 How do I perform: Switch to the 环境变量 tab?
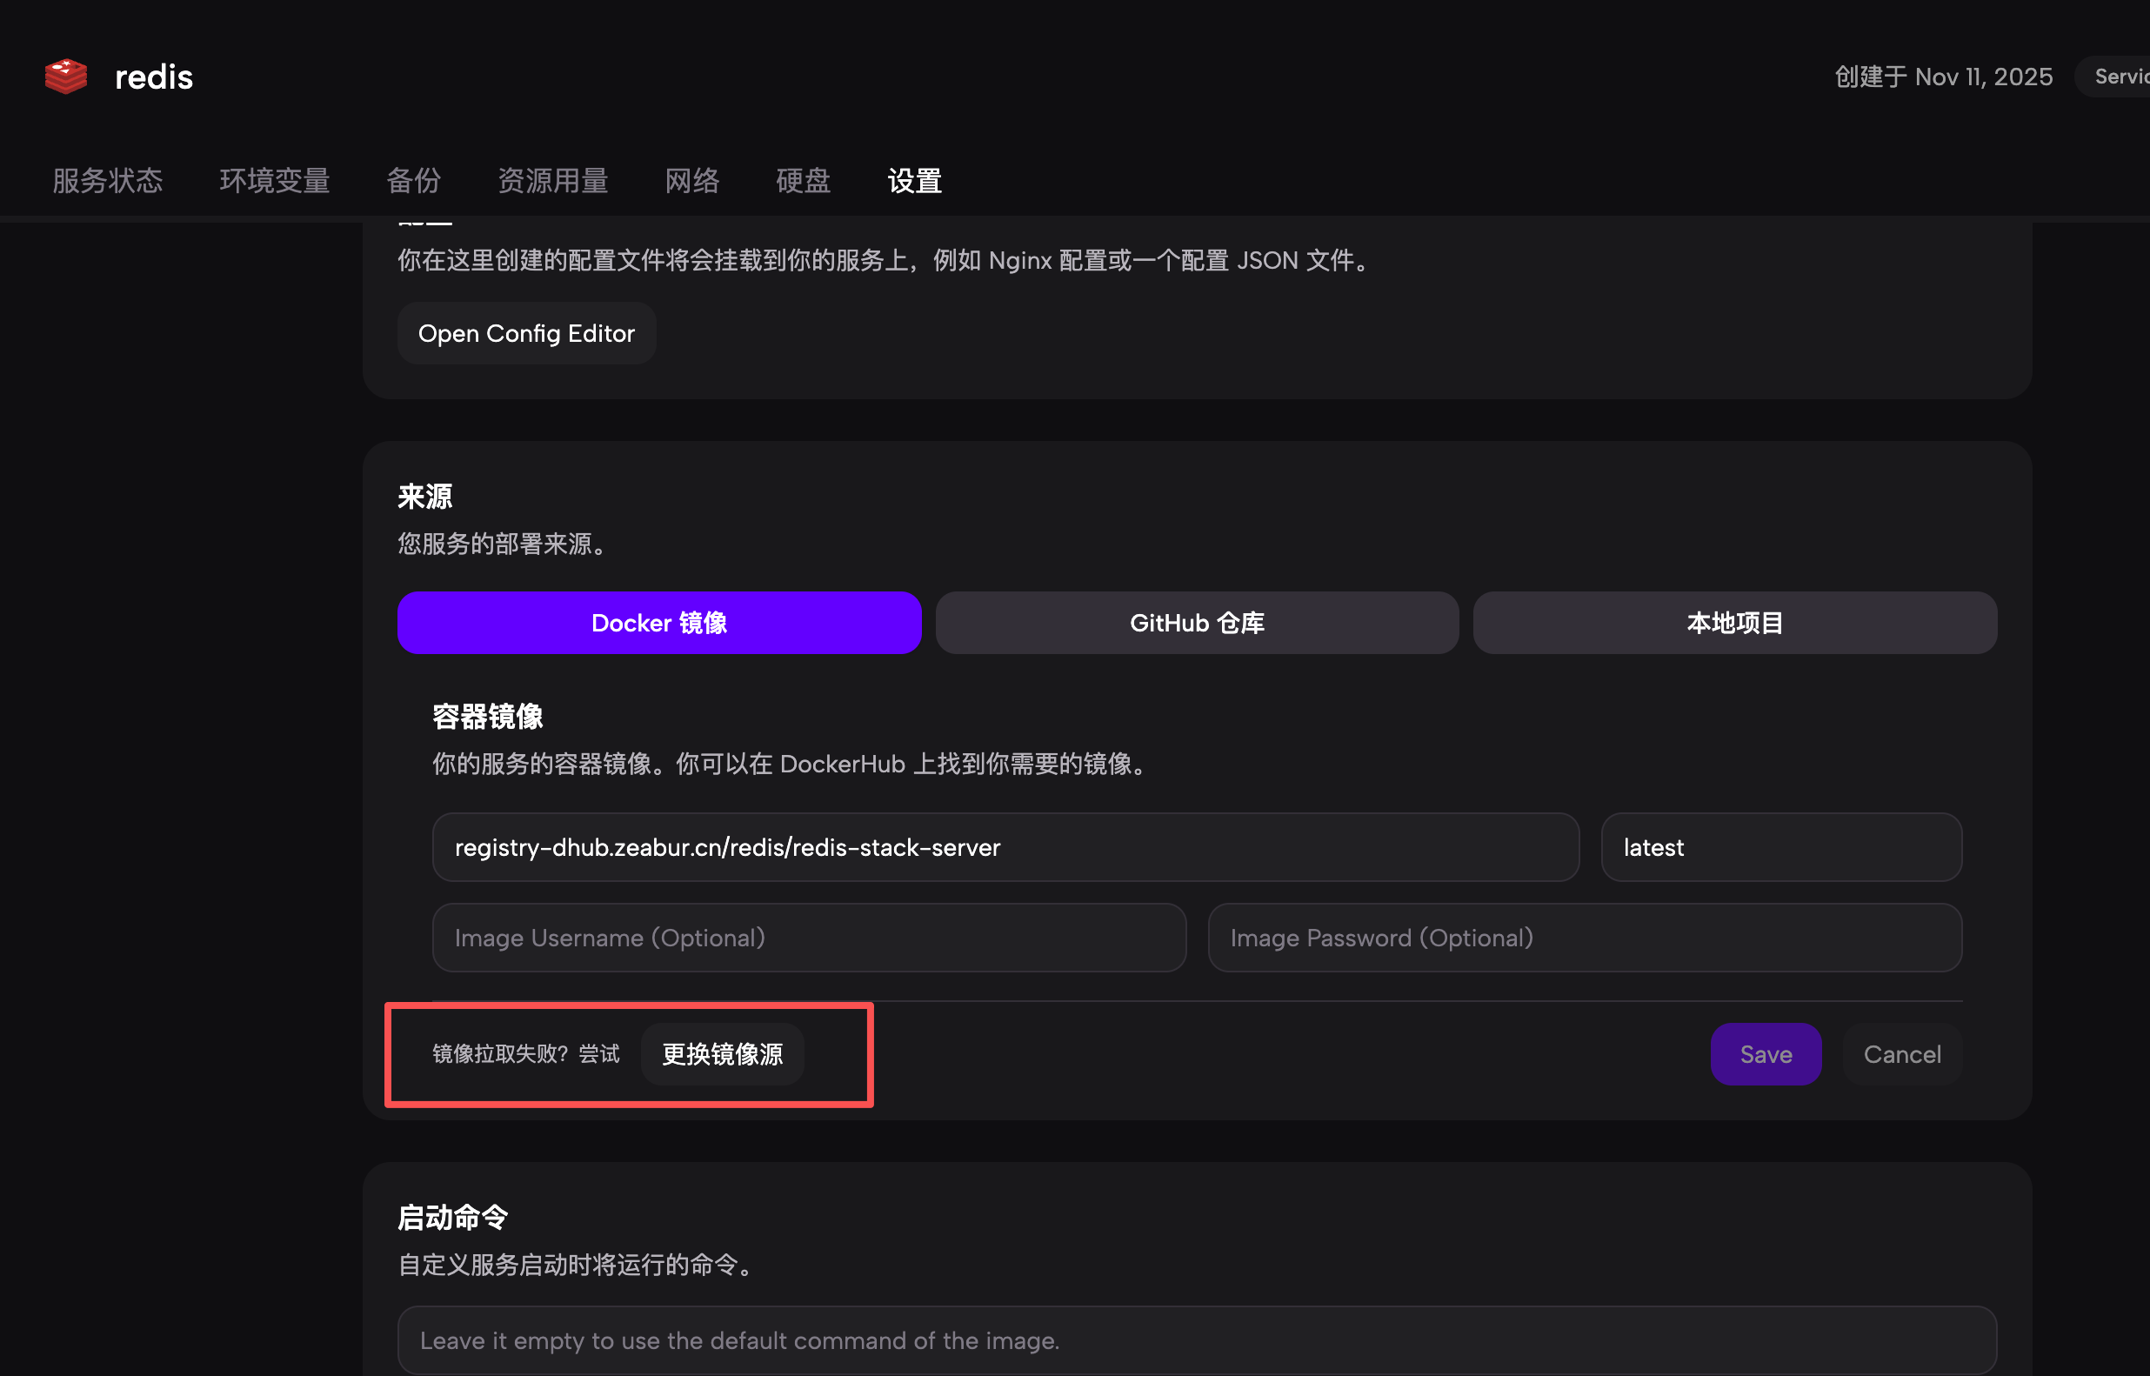pos(274,182)
